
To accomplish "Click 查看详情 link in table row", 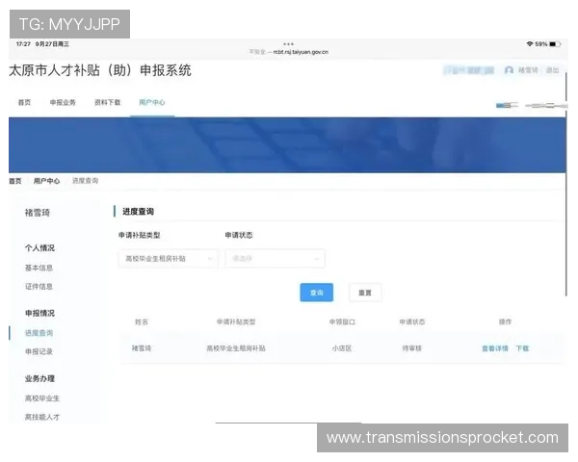I will 495,348.
